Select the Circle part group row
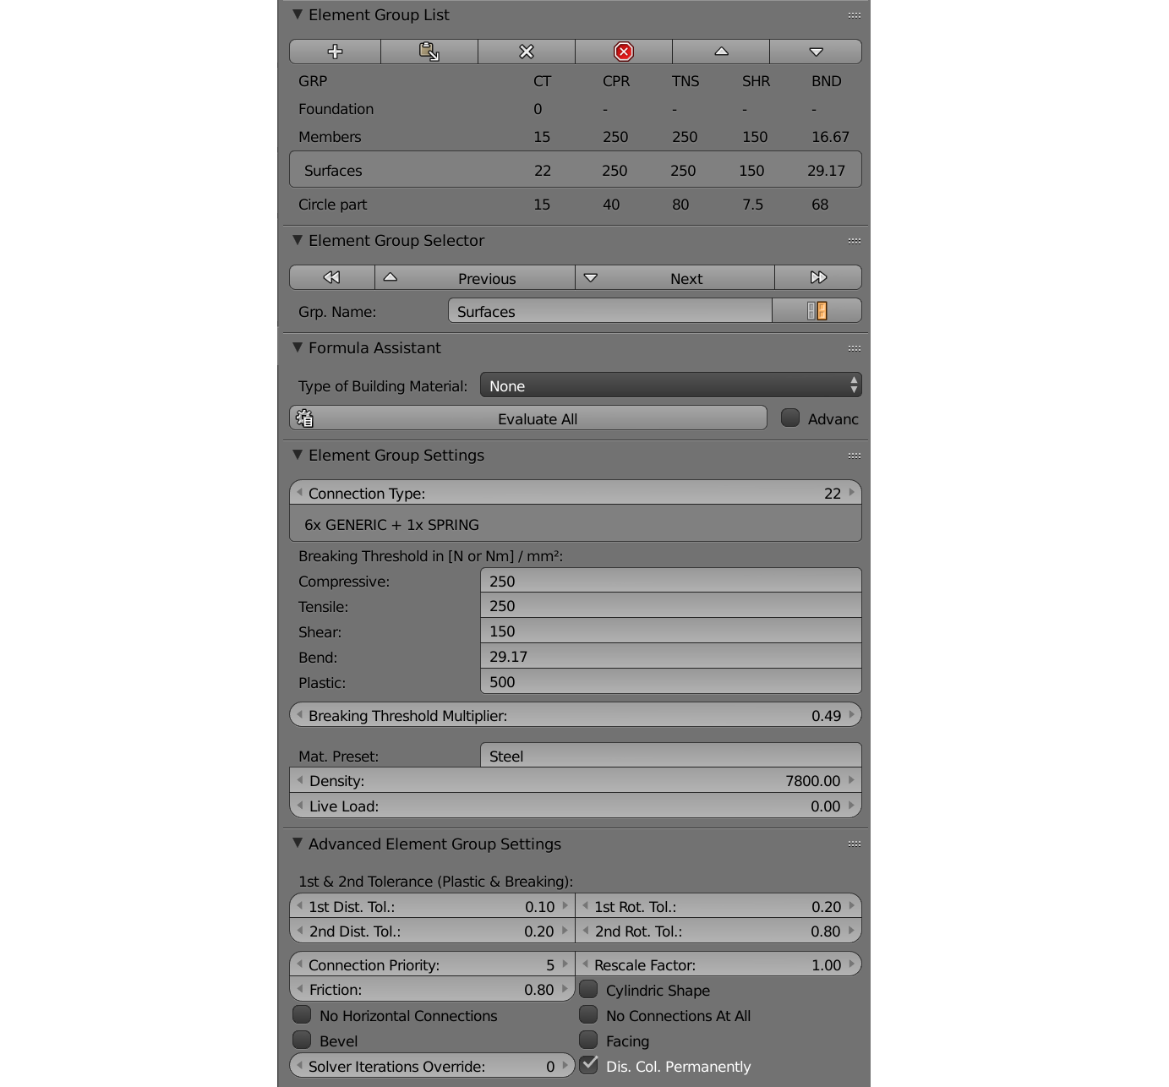 tap(575, 205)
